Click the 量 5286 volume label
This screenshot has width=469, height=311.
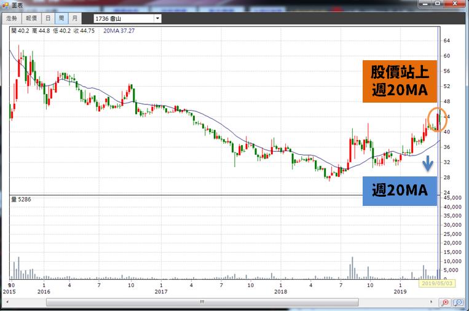coord(21,200)
